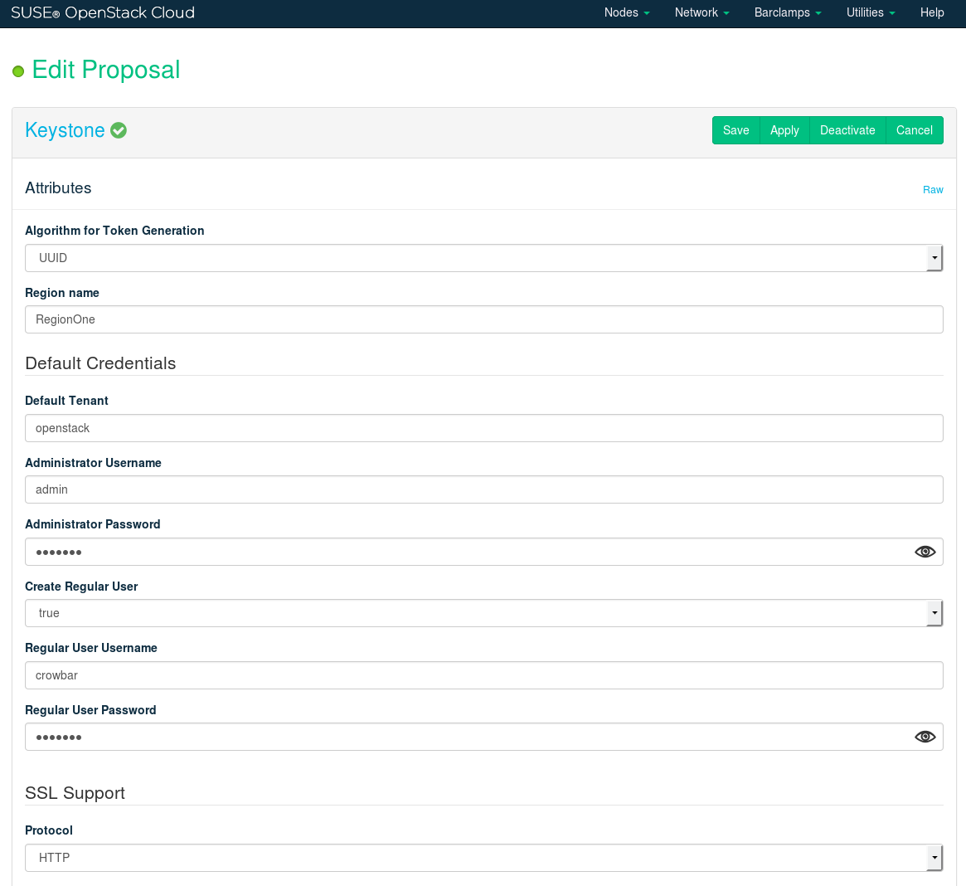Focus the Region name input field
The image size is (966, 886).
pos(483,319)
